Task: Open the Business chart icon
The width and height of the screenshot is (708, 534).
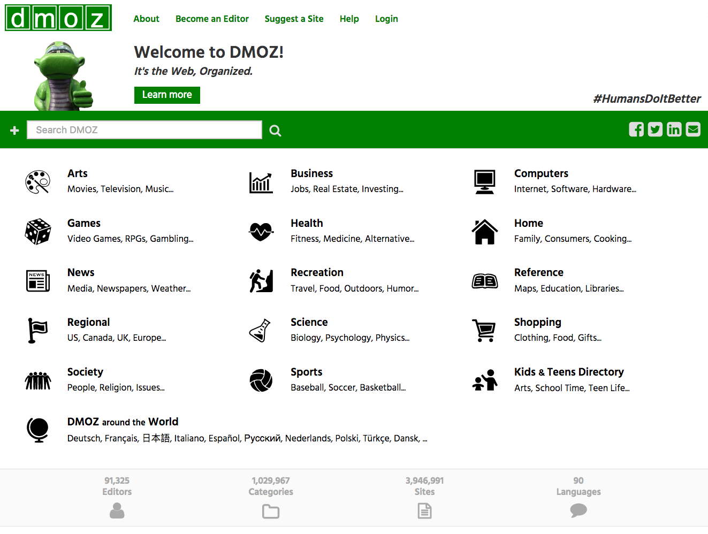Action: coord(261,182)
